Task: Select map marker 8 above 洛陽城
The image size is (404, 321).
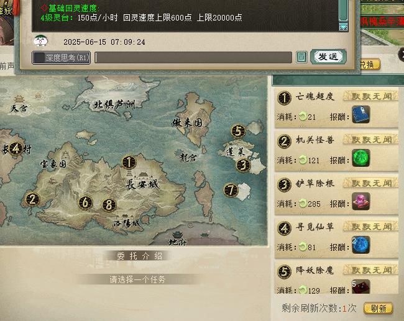Action: click(109, 205)
